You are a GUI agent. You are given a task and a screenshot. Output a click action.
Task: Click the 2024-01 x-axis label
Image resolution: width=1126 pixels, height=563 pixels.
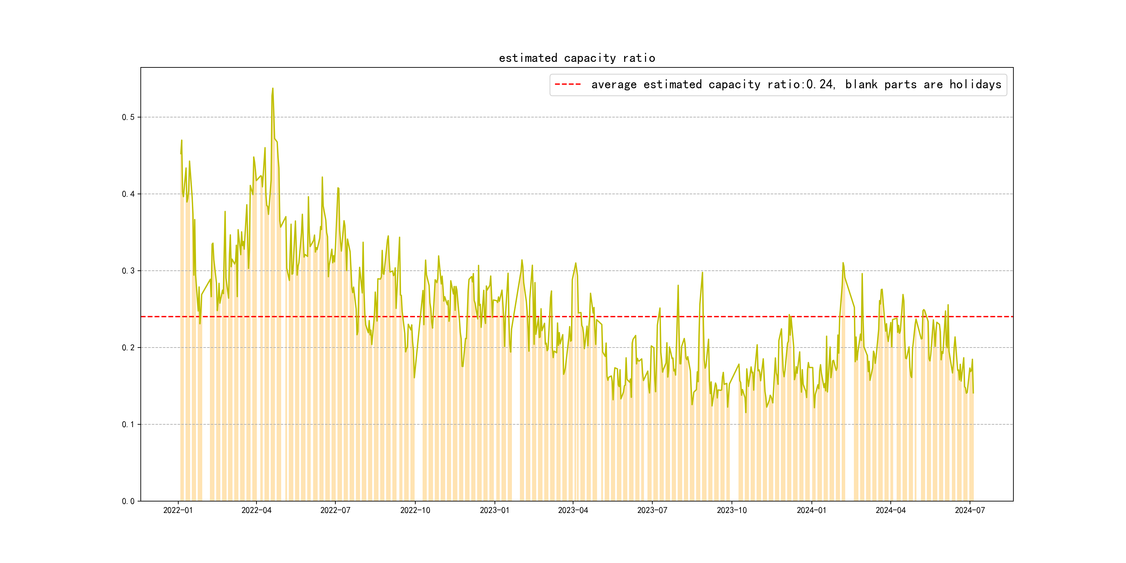pos(811,510)
